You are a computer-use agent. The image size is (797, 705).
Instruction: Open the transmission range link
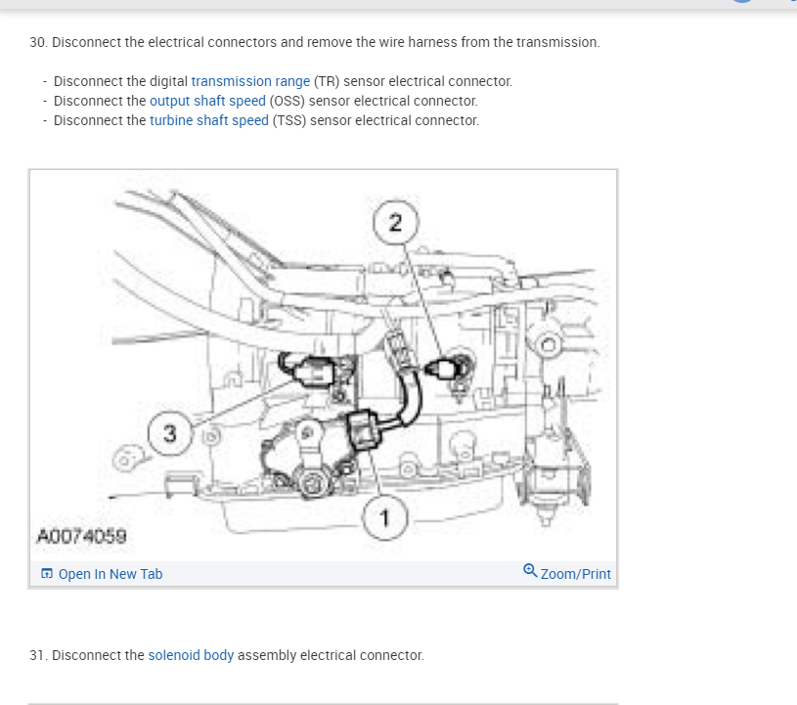(x=250, y=81)
